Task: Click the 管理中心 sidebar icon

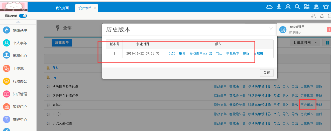Action: click(x=7, y=119)
